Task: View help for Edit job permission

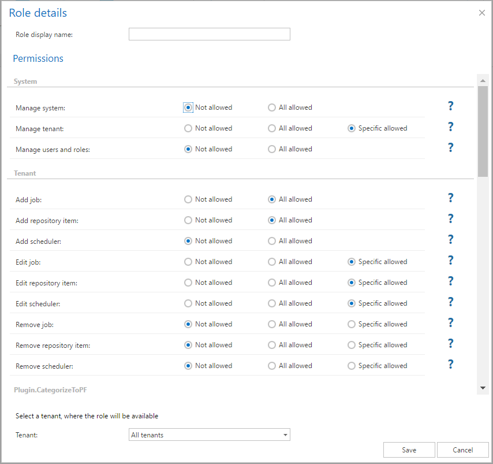Action: coord(451,260)
